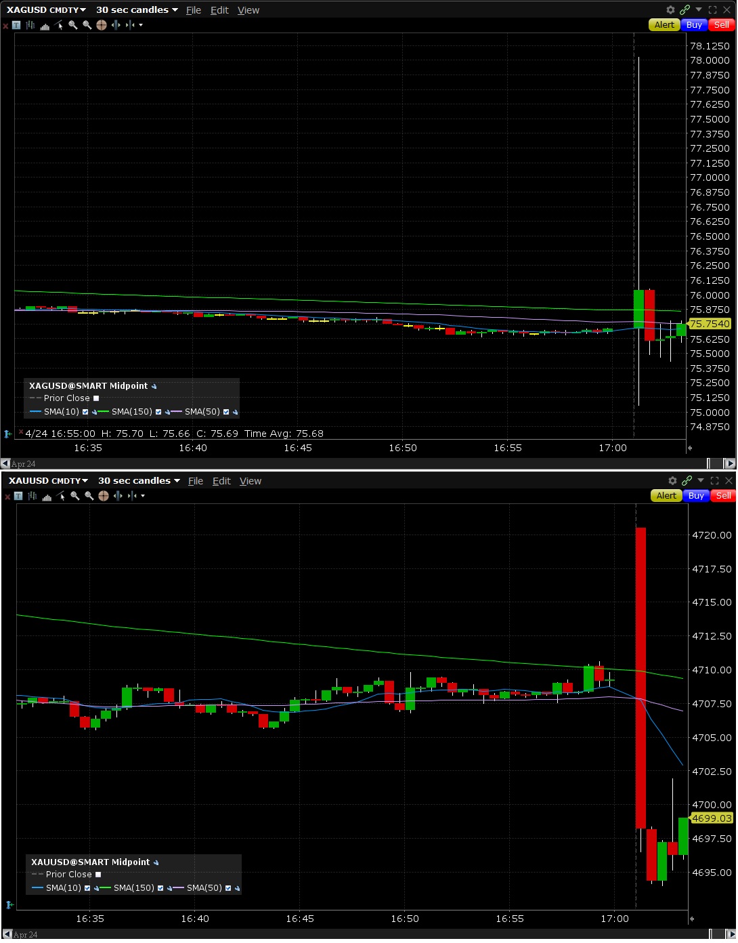This screenshot has height=943, width=738.
Task: Click Buy button in XAGUSD chart
Action: (694, 25)
